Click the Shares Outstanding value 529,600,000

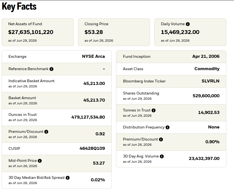(206, 96)
